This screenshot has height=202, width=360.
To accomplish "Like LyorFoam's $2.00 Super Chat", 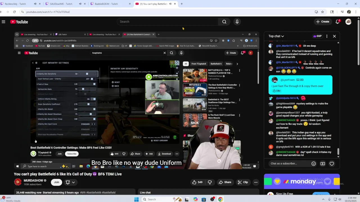I will [276, 91].
